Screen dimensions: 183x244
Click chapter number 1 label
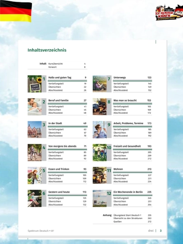point(44,79)
